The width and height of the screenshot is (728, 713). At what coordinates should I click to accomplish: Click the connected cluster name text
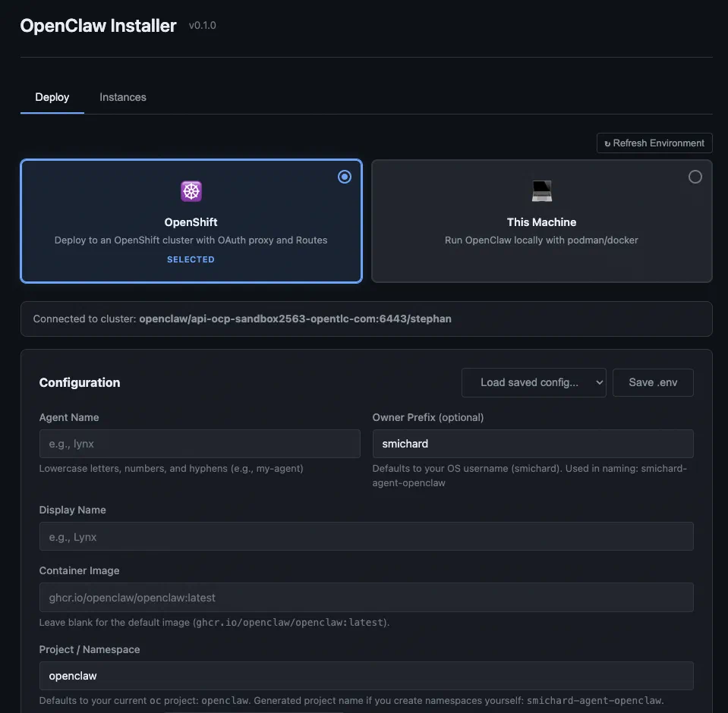[295, 319]
